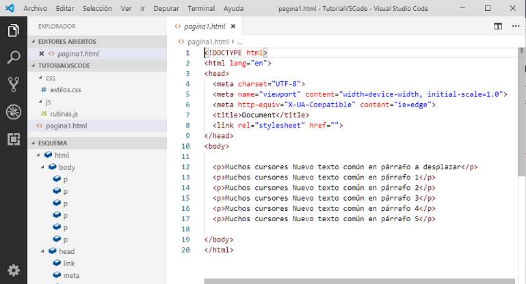The image size is (526, 284).
Task: Click line number 19 in the gutter
Action: point(185,240)
